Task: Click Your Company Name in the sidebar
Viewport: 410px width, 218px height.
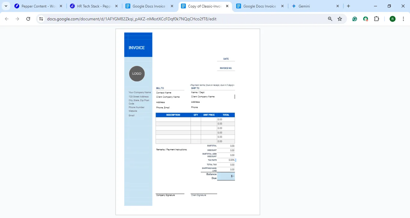Action: click(140, 93)
